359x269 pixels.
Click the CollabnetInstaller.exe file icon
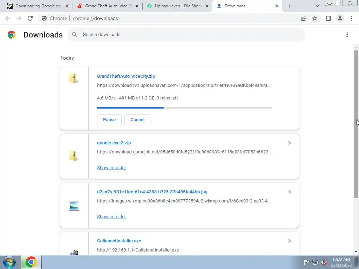pyautogui.click(x=74, y=252)
